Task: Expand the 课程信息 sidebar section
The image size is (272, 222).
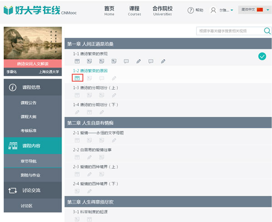Action: click(33, 87)
